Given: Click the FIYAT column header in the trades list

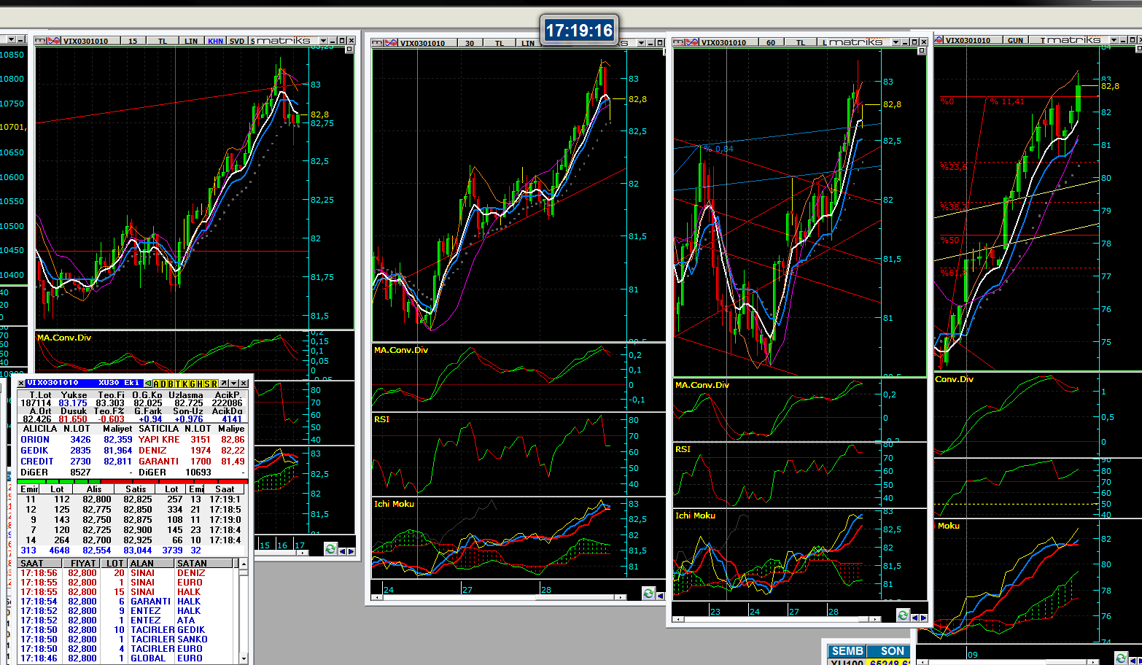Looking at the screenshot, I should (x=83, y=564).
